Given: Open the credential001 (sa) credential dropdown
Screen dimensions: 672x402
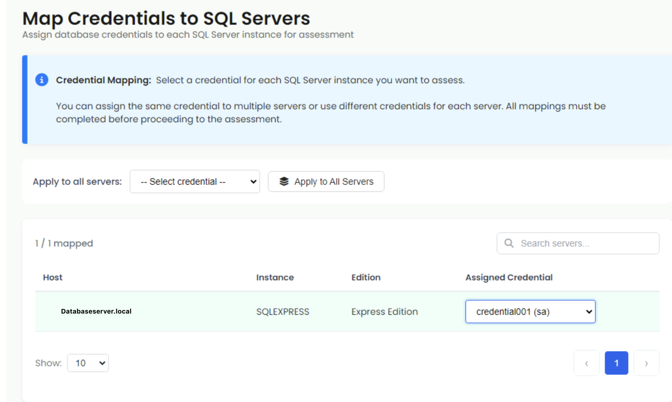Looking at the screenshot, I should (x=530, y=312).
